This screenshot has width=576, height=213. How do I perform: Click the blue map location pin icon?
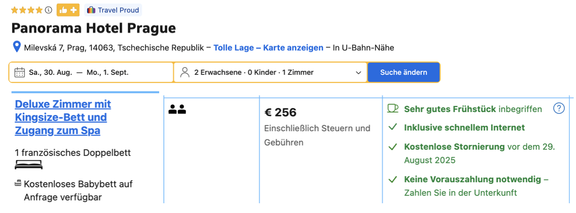[17, 47]
